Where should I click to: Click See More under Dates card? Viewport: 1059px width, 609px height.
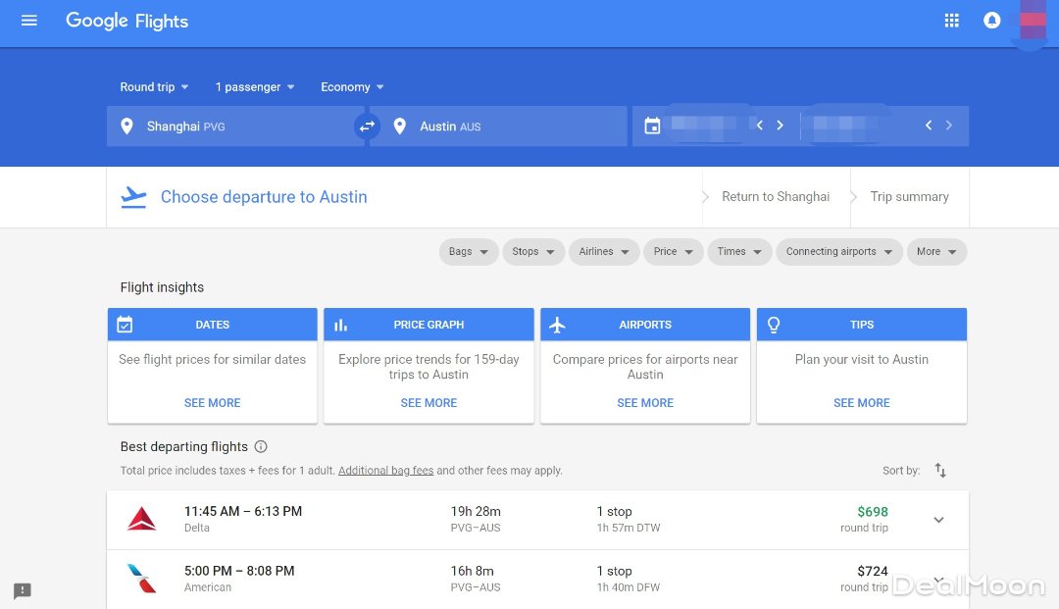click(x=212, y=403)
